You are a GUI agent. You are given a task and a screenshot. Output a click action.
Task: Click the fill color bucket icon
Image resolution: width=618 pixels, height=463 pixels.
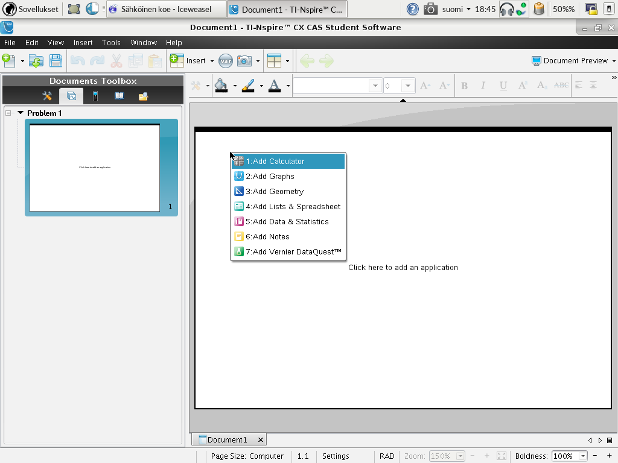(x=221, y=86)
